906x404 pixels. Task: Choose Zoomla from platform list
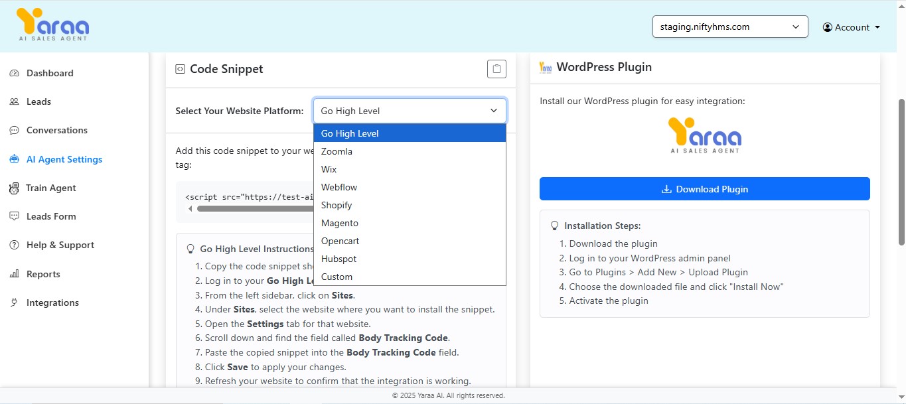(x=410, y=151)
